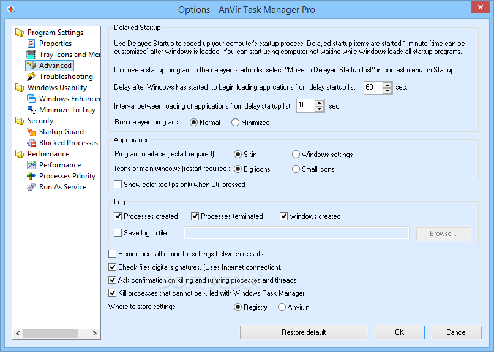The width and height of the screenshot is (494, 352).
Task: Click the Program Settings folder icon
Action: [20, 33]
